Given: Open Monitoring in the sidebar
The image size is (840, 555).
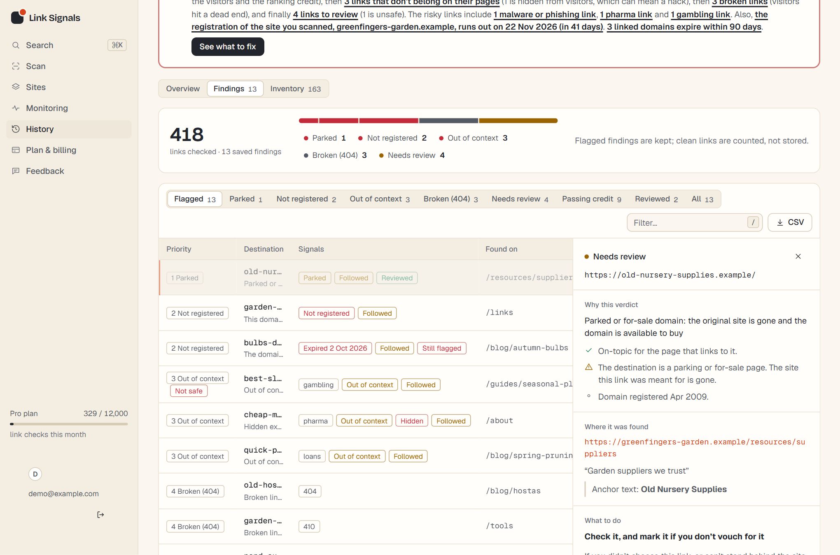Looking at the screenshot, I should [x=69, y=108].
